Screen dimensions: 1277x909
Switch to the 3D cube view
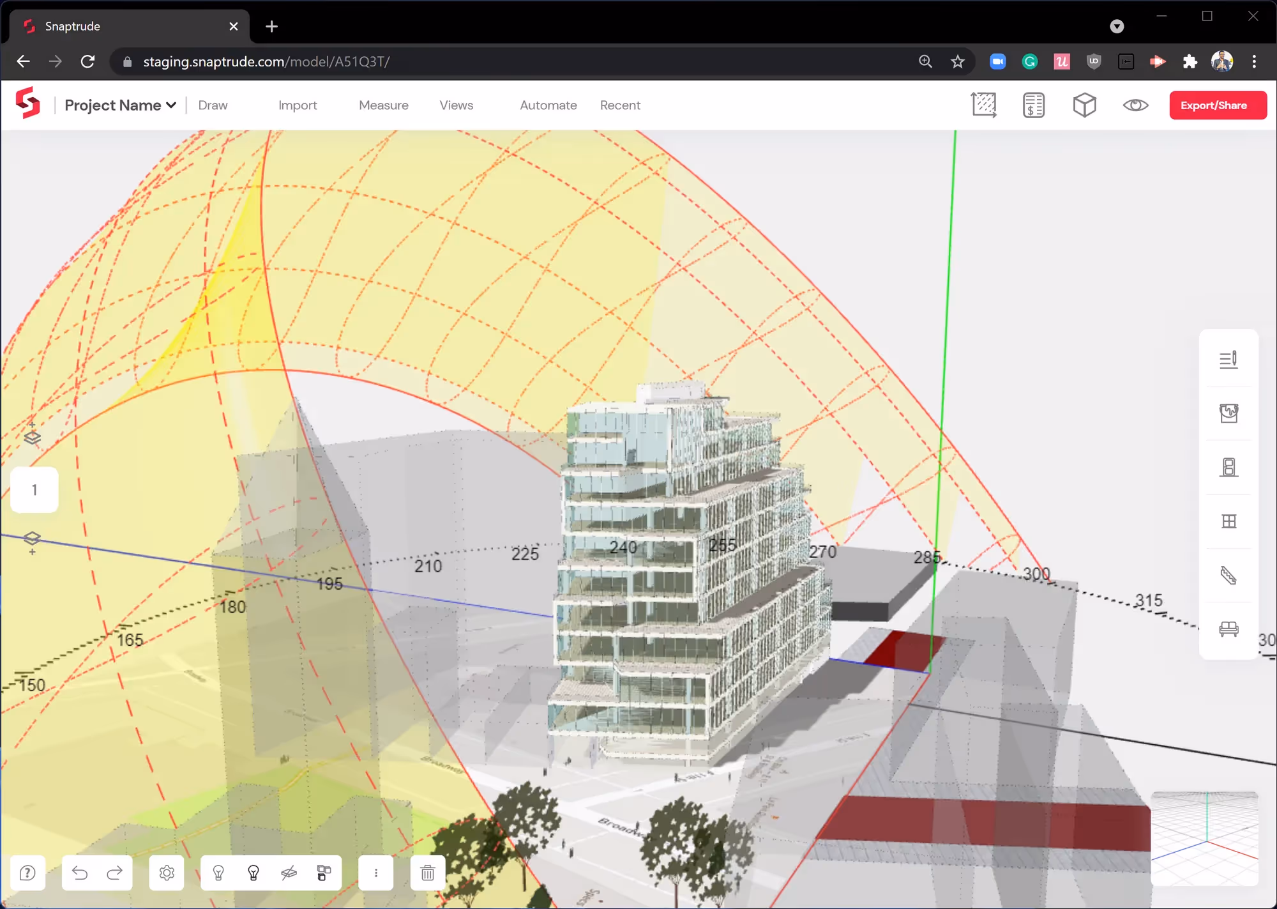pos(1084,105)
